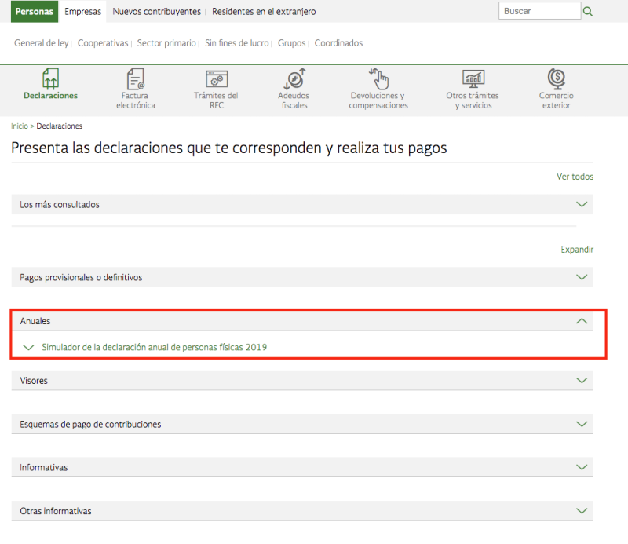
Task: Select the General de ley menu item
Action: (x=42, y=43)
